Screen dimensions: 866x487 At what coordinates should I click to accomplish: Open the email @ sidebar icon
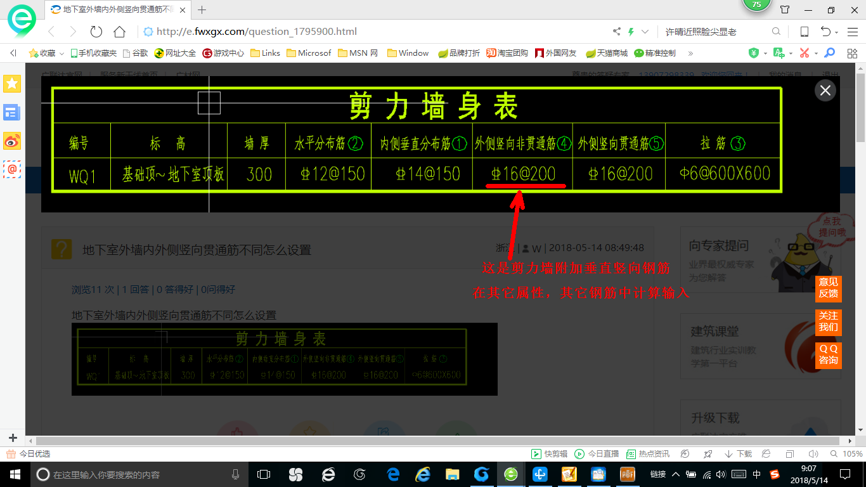coord(12,169)
